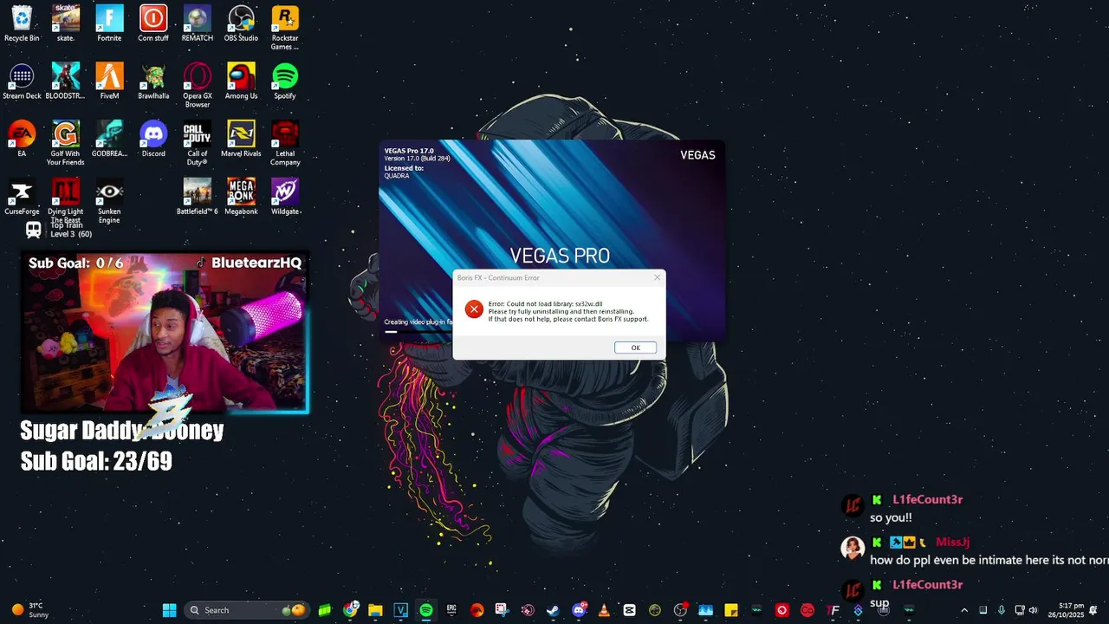Select the BLOODSTR... desktop shortcut

click(66, 81)
